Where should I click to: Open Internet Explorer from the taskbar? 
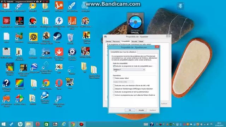click(64, 124)
